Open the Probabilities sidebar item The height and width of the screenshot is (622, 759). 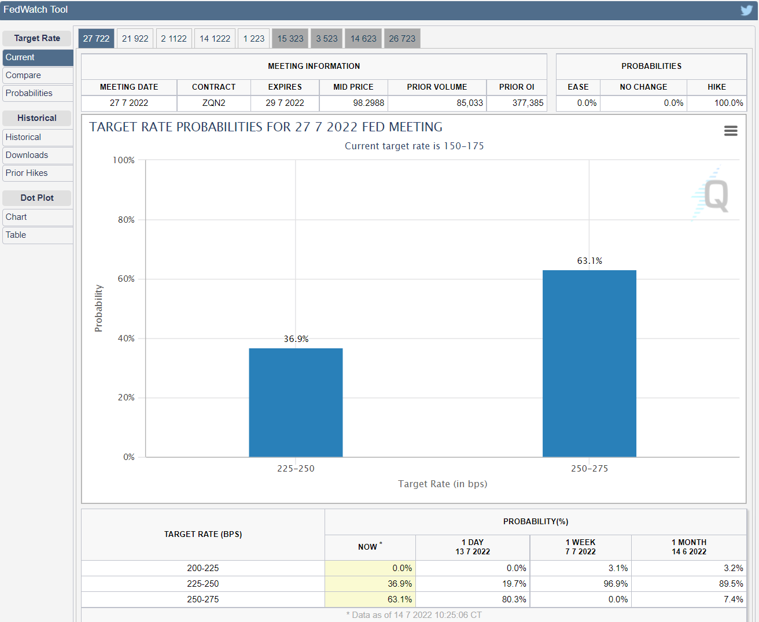pyautogui.click(x=38, y=93)
